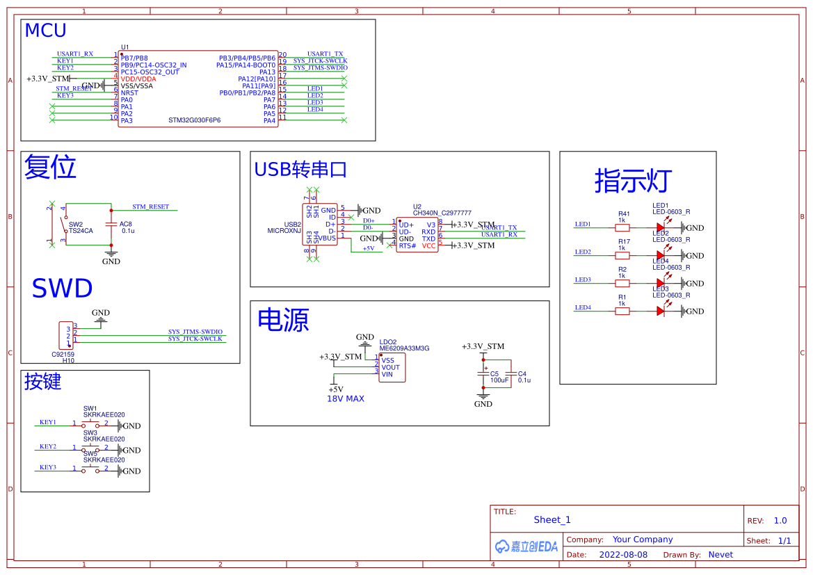Click the LED1 diode symbol in 指示灯 section

[659, 226]
